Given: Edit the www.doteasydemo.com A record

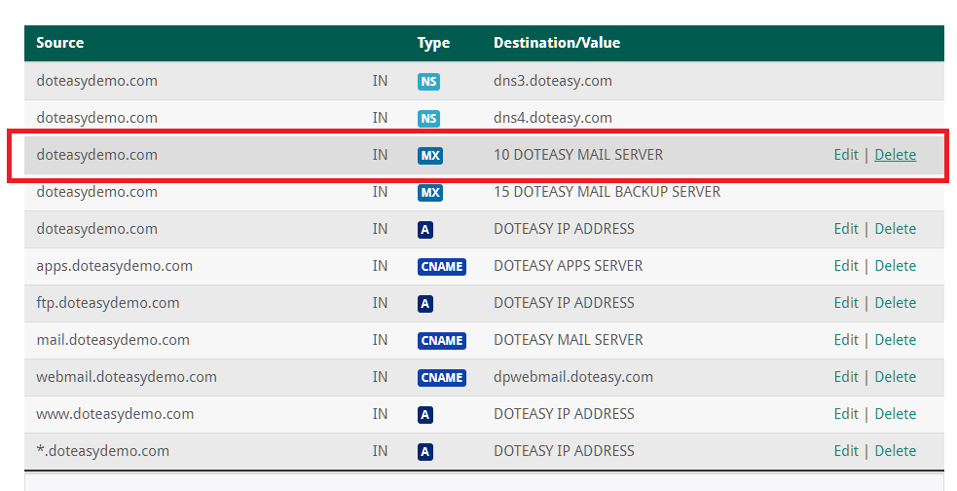Looking at the screenshot, I should 846,414.
